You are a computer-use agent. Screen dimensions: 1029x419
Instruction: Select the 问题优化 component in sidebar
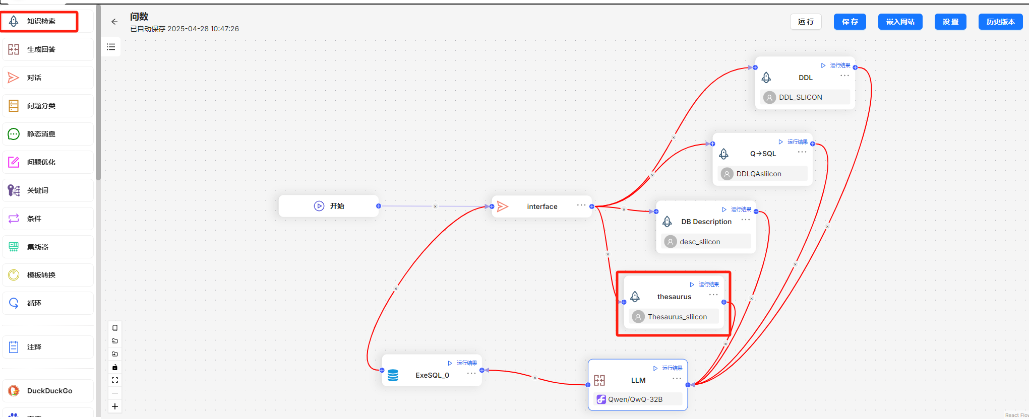[x=47, y=162]
